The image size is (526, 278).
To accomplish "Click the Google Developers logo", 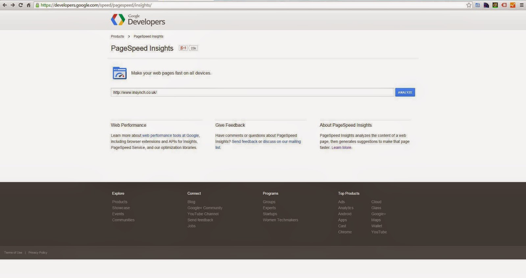I will (138, 20).
